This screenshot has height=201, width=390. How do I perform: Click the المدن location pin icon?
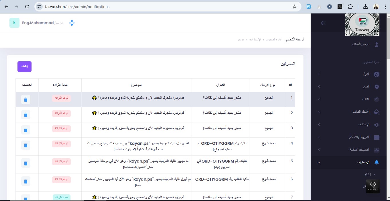[377, 87]
